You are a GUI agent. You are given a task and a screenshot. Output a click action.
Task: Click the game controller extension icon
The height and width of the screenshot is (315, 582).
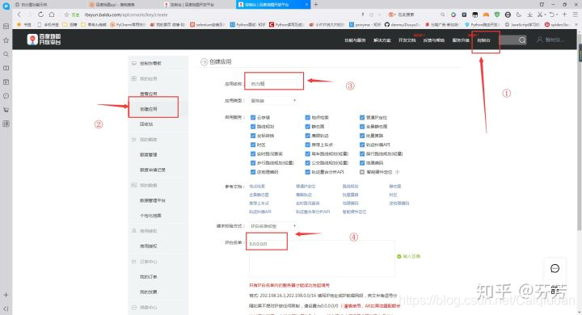pos(486,15)
